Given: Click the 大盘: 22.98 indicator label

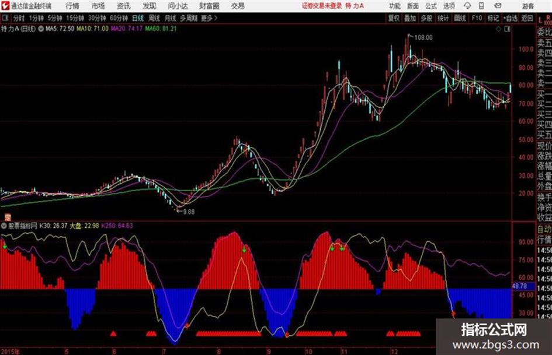Looking at the screenshot, I should click(x=85, y=226).
